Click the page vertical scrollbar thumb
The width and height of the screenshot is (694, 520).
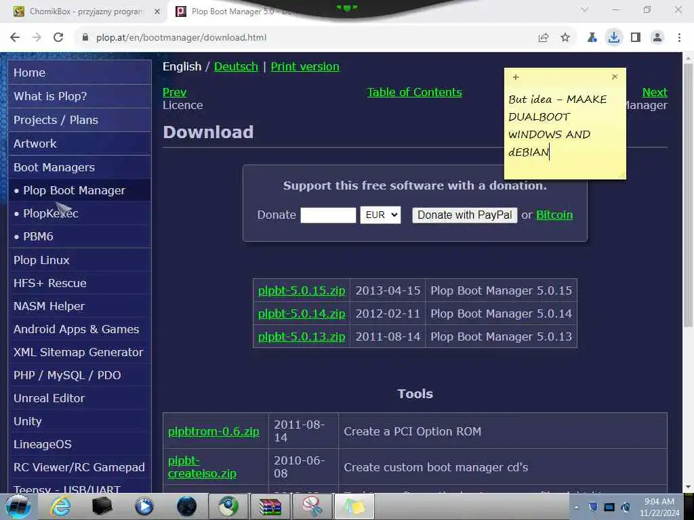click(x=688, y=194)
